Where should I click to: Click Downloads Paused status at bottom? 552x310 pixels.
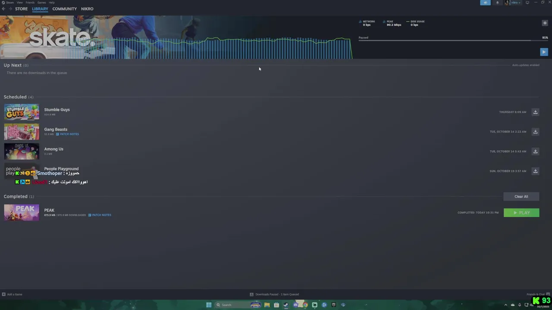point(274,294)
